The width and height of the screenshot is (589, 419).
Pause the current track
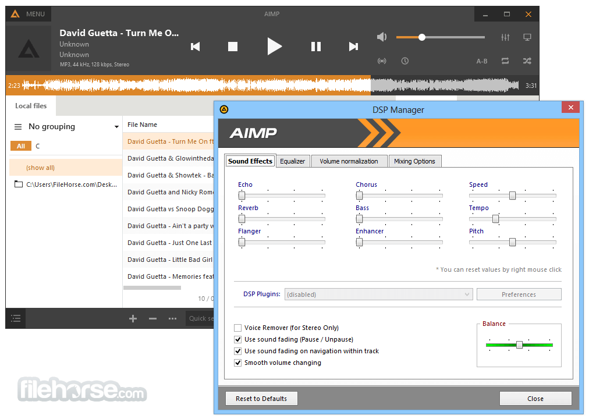click(x=316, y=47)
